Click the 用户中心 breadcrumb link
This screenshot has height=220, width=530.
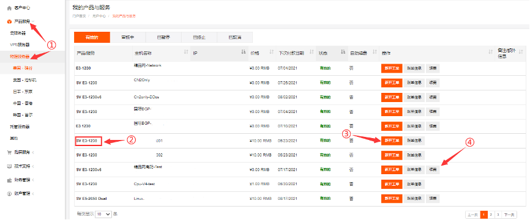click(x=99, y=16)
